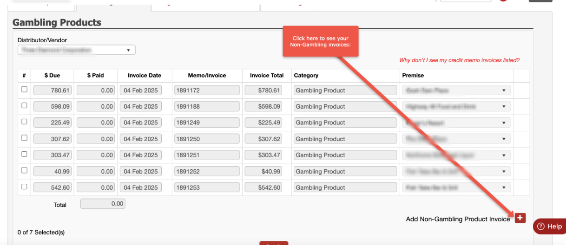Open 'Why don't I see my credit memo invoices listed?' link
Screen dimensions: 566x245
[x=459, y=60]
